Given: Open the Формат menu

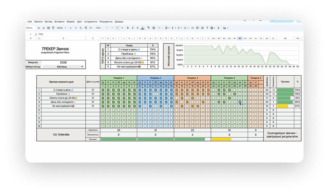Looking at the screenshot, I should coord(70,21).
